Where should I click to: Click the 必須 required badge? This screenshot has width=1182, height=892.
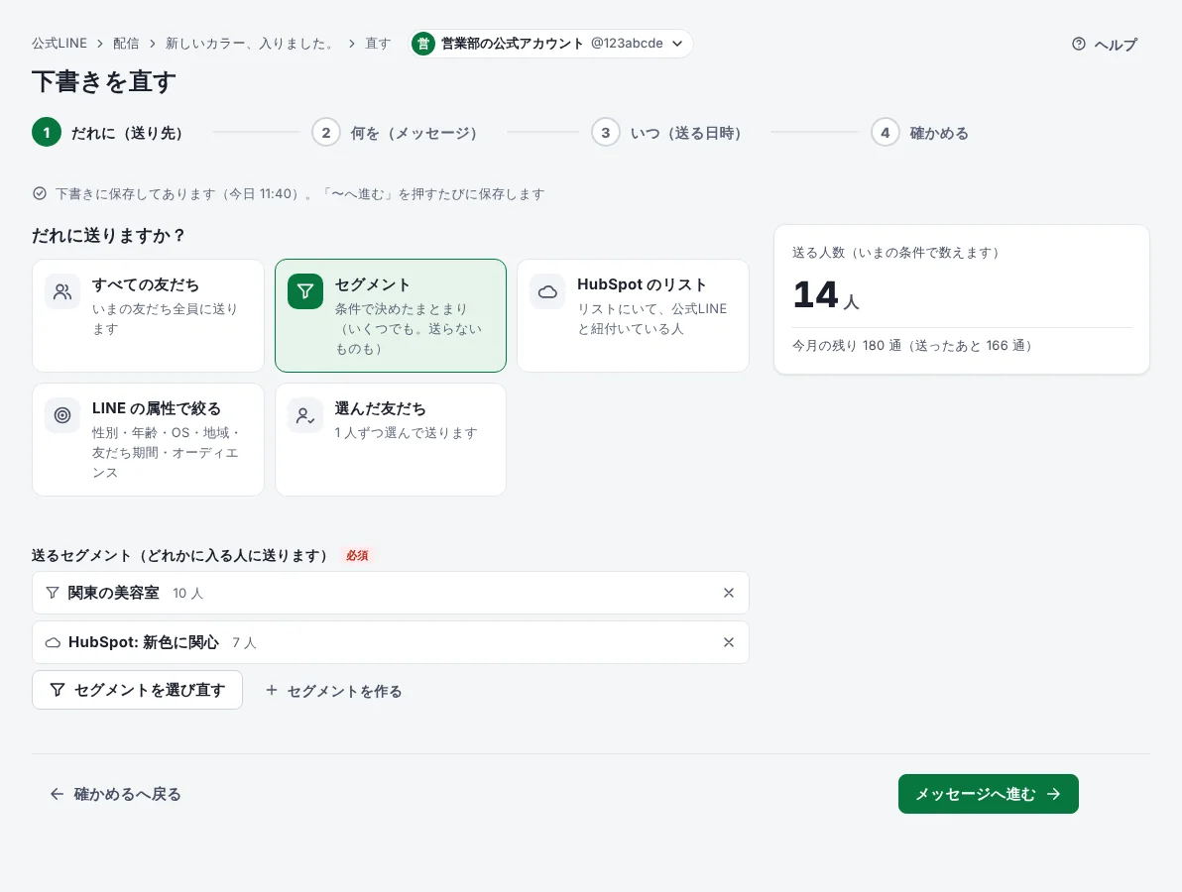click(x=357, y=555)
